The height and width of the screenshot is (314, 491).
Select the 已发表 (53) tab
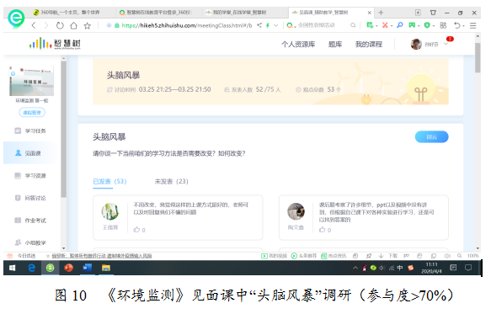tap(109, 182)
